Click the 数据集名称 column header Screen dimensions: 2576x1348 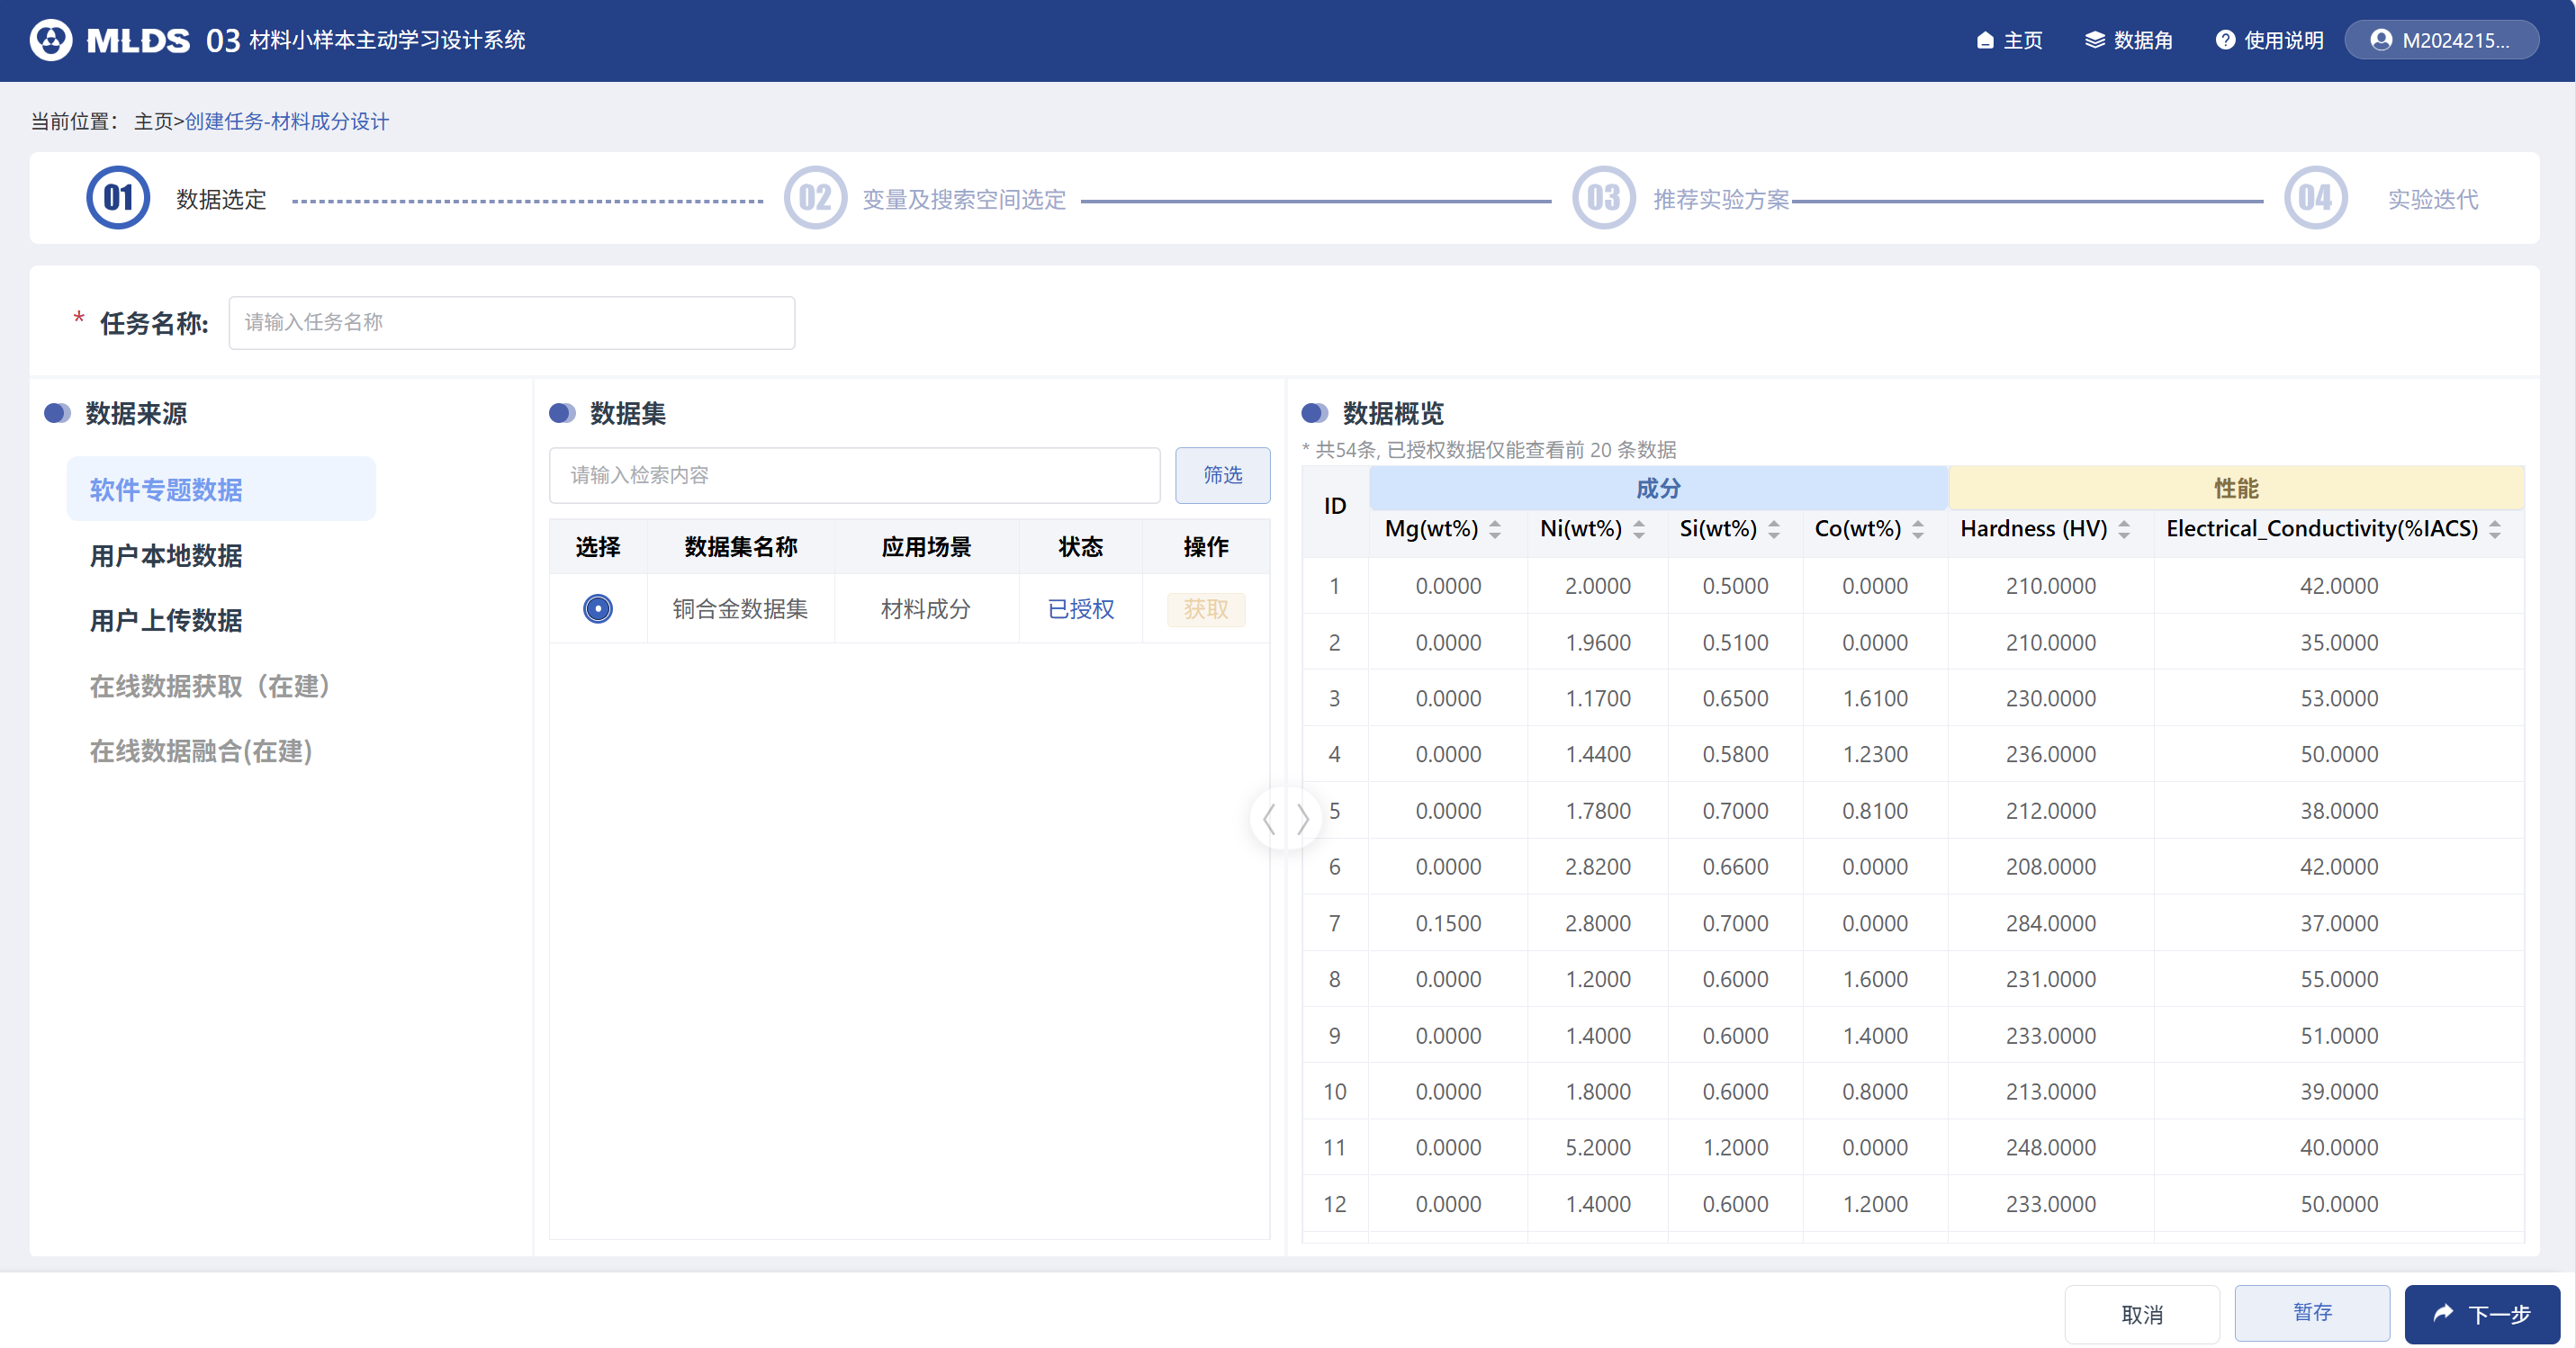pyautogui.click(x=740, y=546)
